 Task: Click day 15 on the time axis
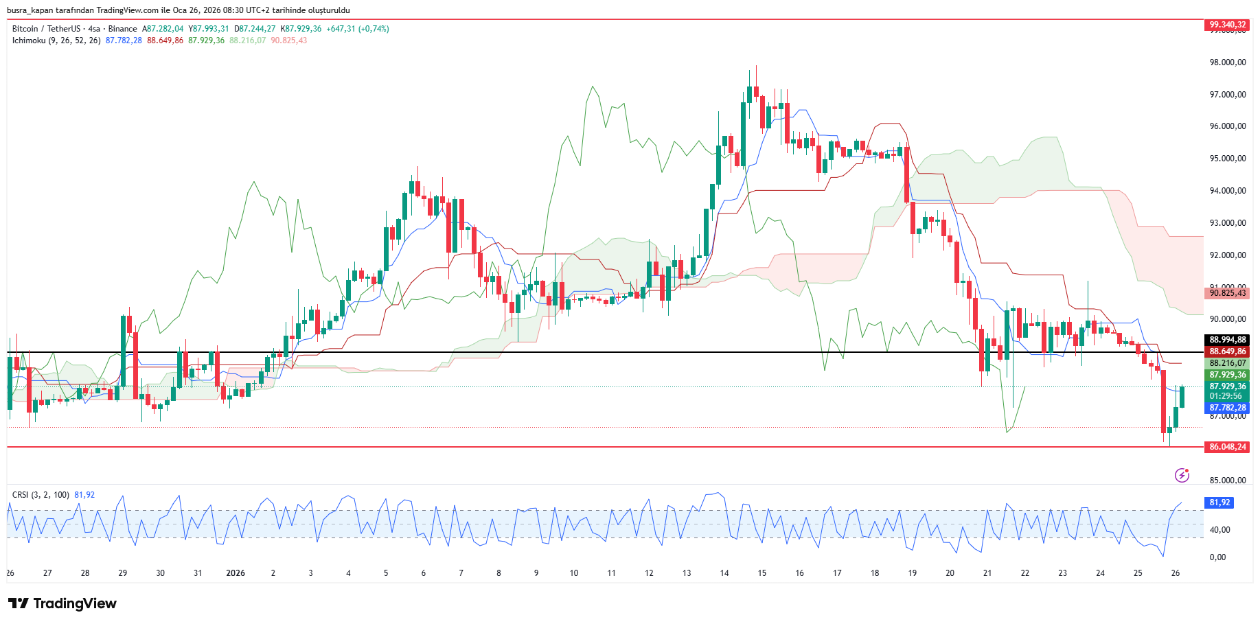[761, 573]
